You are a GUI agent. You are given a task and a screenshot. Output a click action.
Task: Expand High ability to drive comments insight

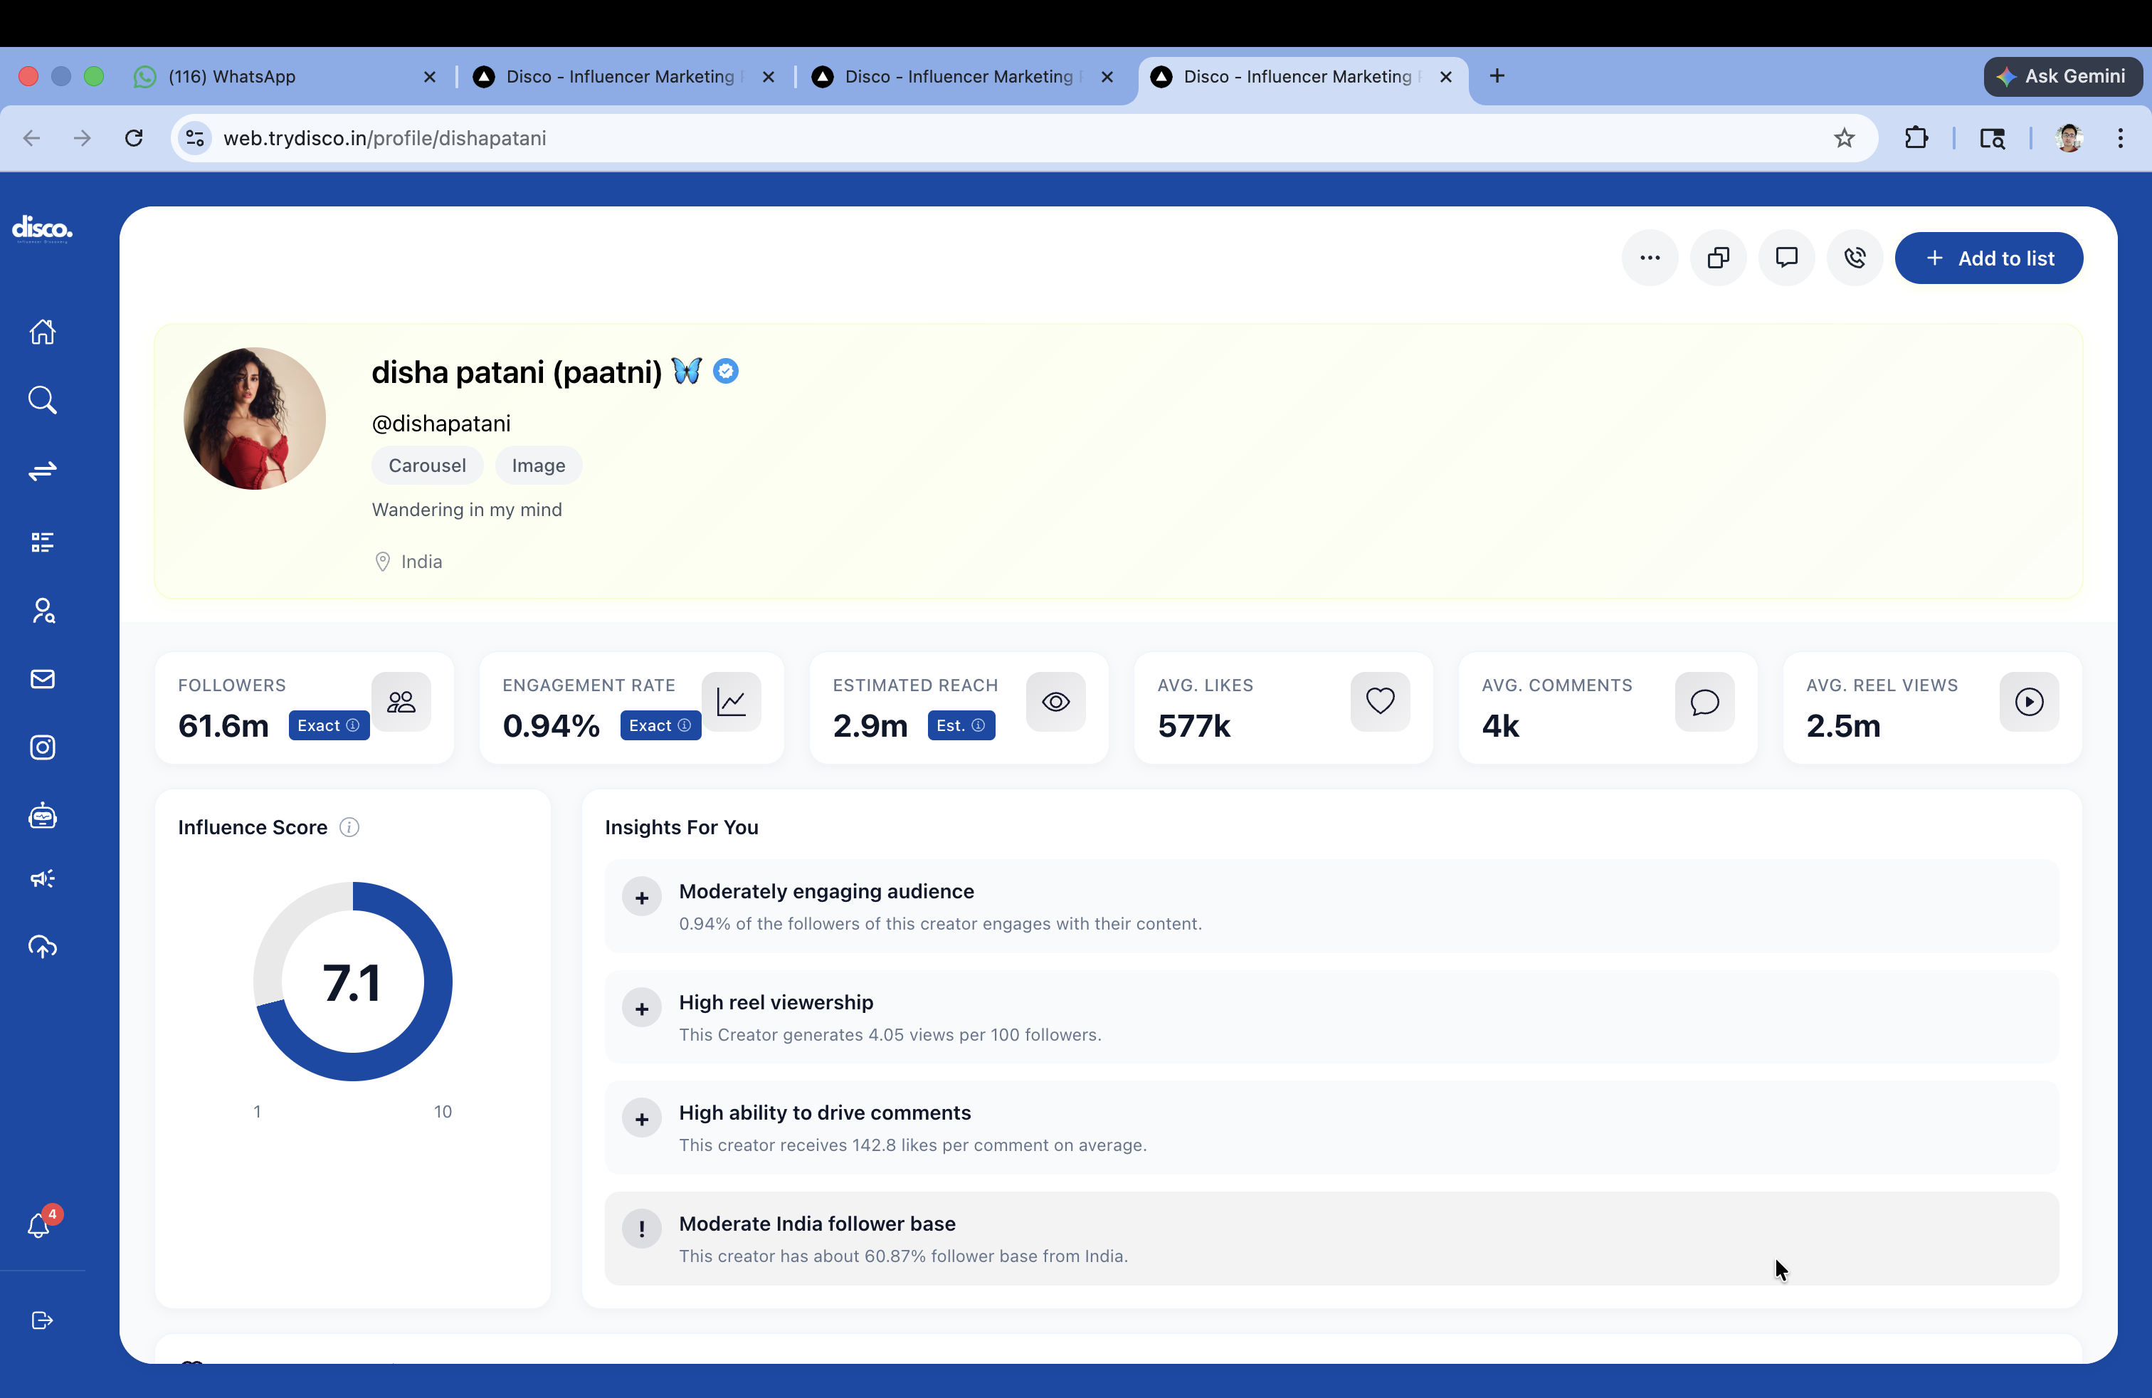pos(642,1120)
